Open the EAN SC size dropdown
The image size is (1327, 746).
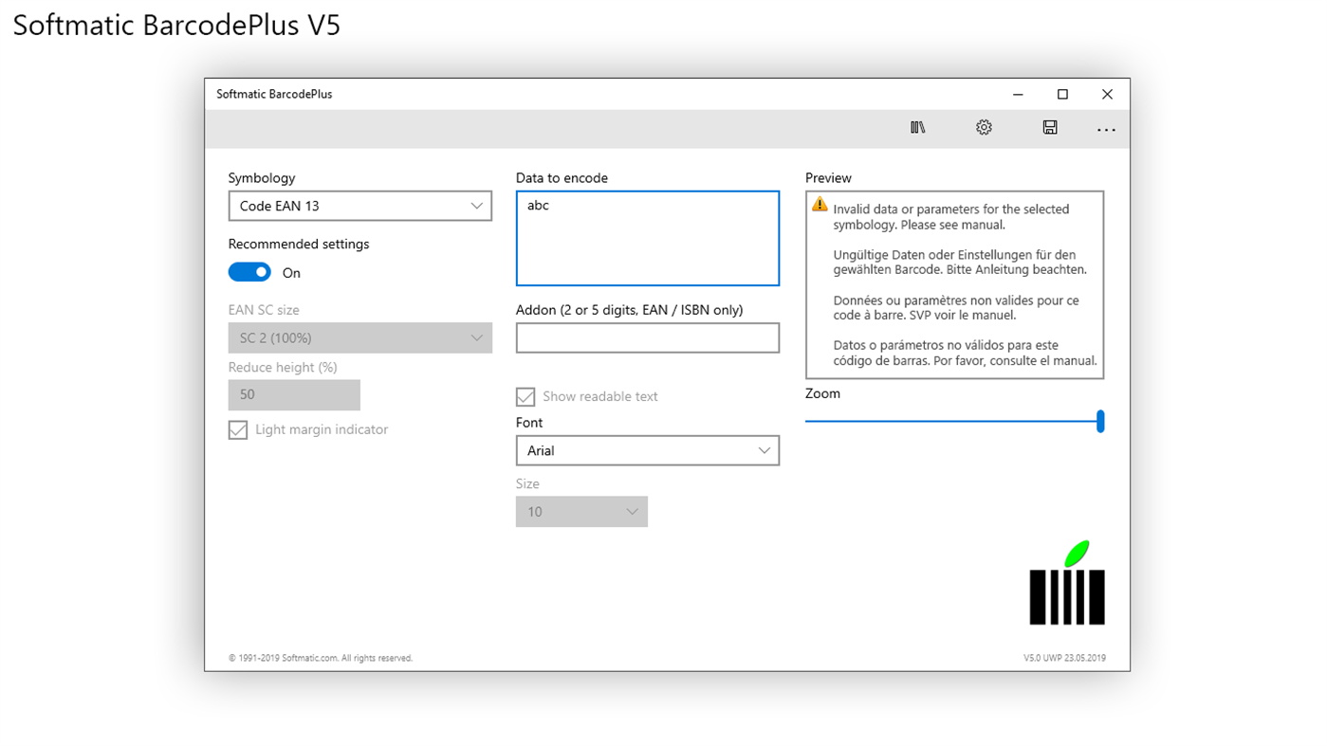(359, 337)
